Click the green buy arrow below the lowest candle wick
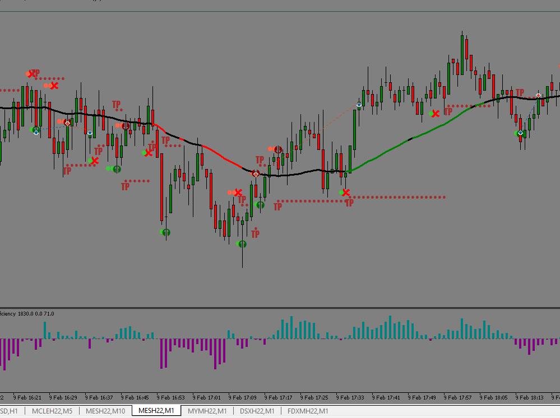Screen dimensions: 560x418 [243, 245]
